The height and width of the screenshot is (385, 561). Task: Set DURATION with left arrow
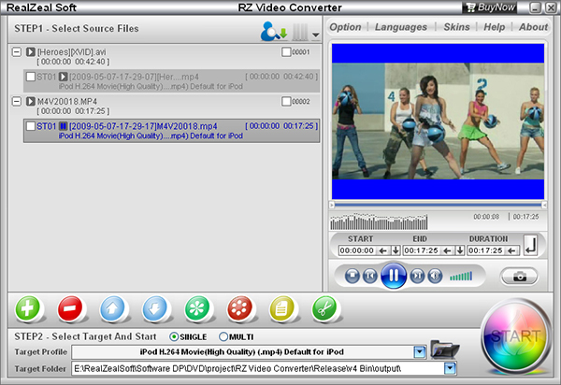click(511, 250)
